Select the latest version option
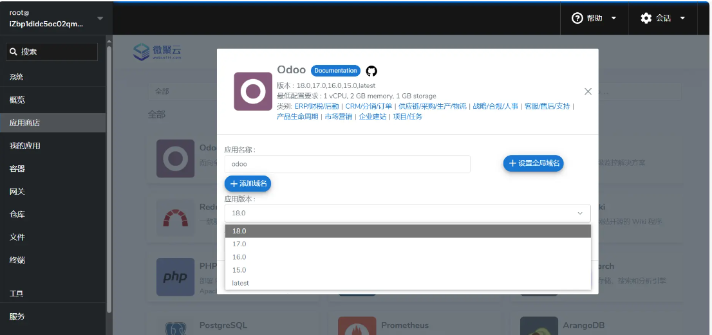Screen dimensions: 712x335 408,283
